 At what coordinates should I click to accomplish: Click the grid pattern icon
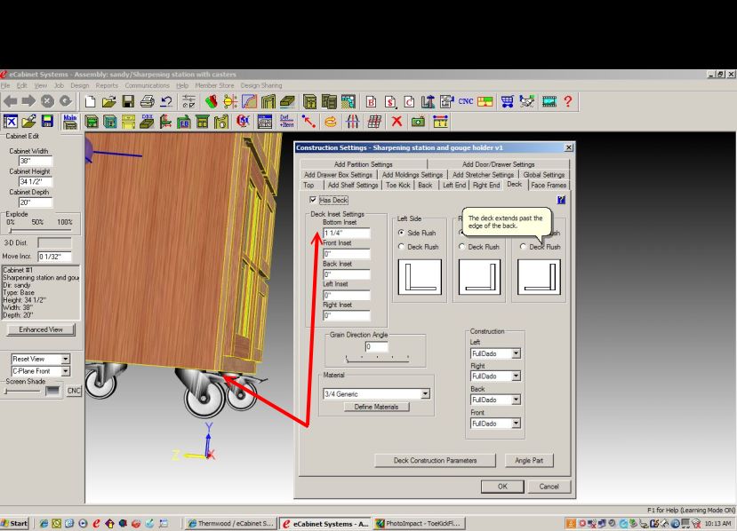[374, 122]
